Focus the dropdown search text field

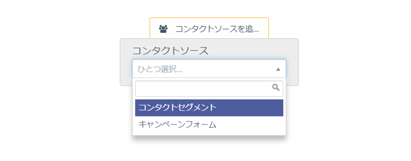click(x=204, y=89)
